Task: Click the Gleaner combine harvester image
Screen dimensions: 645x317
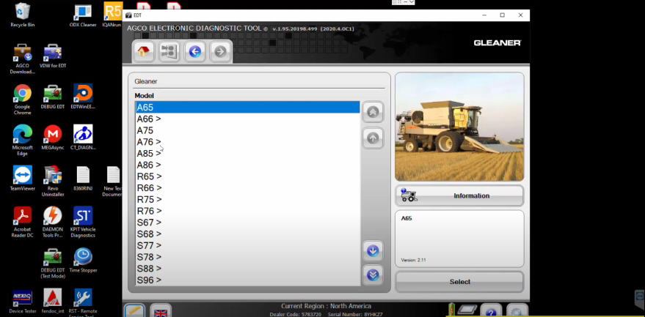Action: pyautogui.click(x=459, y=127)
